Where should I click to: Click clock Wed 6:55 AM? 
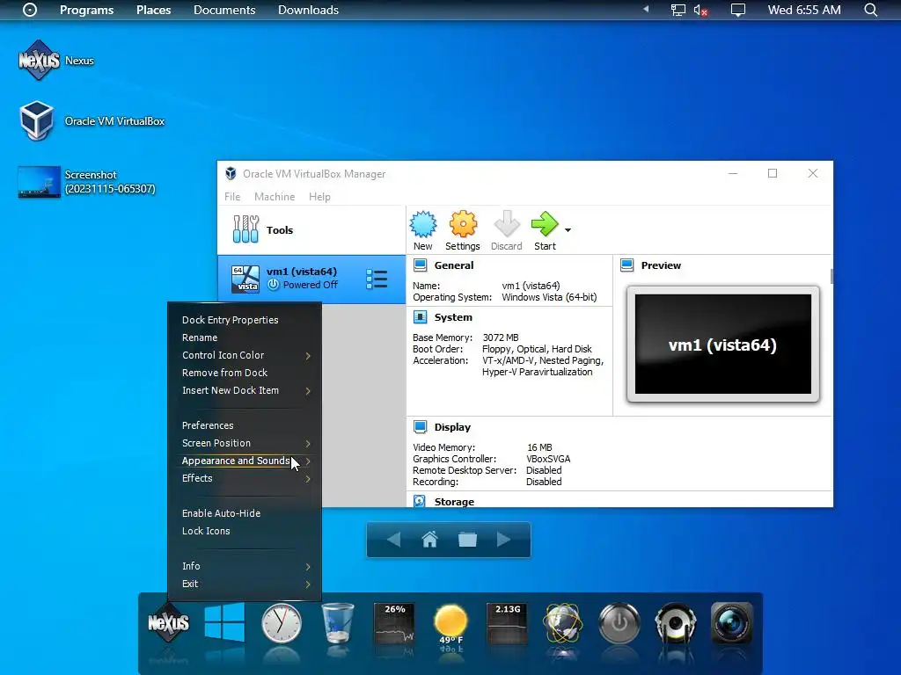(804, 10)
